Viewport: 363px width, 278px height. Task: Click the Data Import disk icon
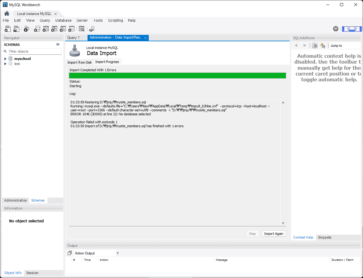click(x=75, y=51)
